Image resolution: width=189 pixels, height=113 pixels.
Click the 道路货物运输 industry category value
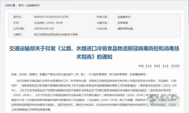(x=125, y=29)
